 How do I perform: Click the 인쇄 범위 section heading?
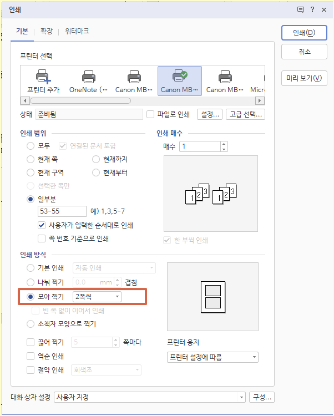(x=33, y=133)
